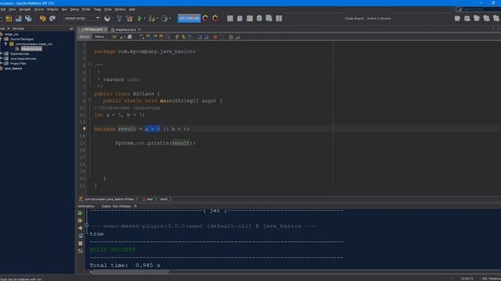The image size is (501, 281).
Task: Click the arrow icon in Output sidebar
Action: tap(80, 228)
